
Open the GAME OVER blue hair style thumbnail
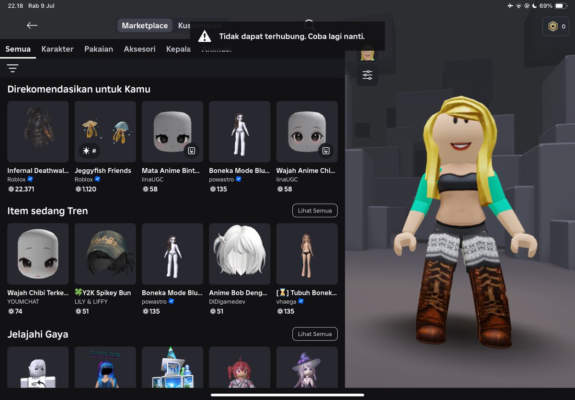(x=105, y=367)
